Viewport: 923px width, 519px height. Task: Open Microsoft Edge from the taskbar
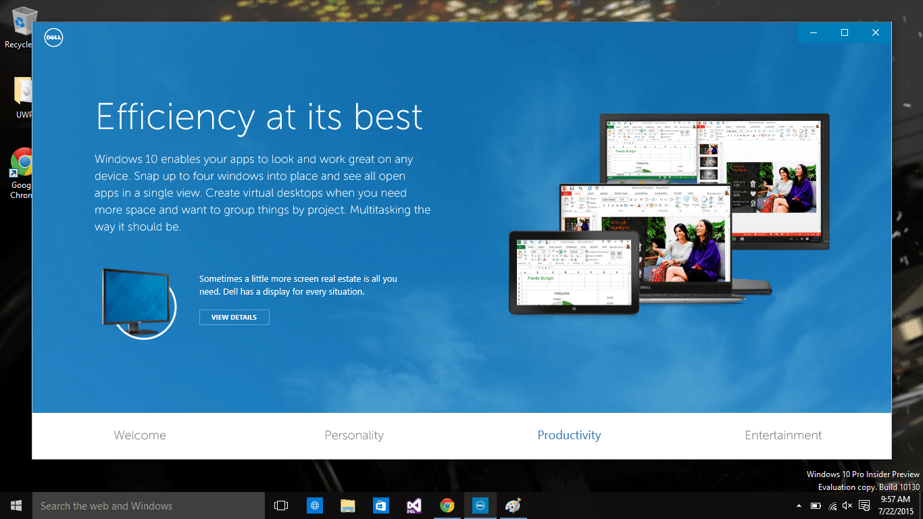point(314,505)
